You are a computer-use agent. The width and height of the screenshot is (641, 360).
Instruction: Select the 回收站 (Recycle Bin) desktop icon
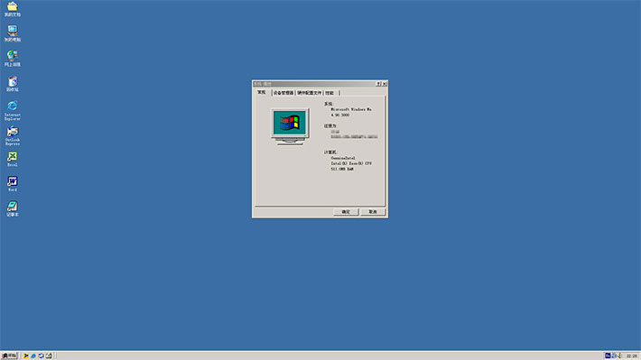(x=13, y=83)
